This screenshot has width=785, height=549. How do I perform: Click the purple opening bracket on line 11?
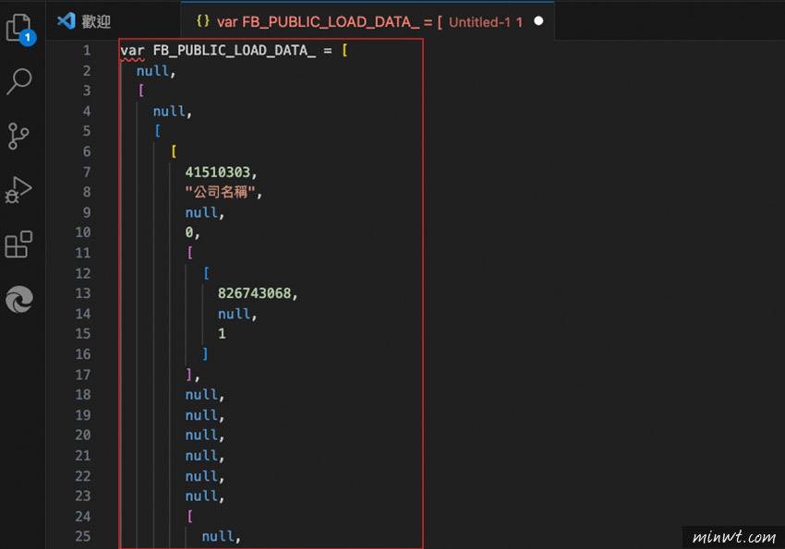pos(189,253)
